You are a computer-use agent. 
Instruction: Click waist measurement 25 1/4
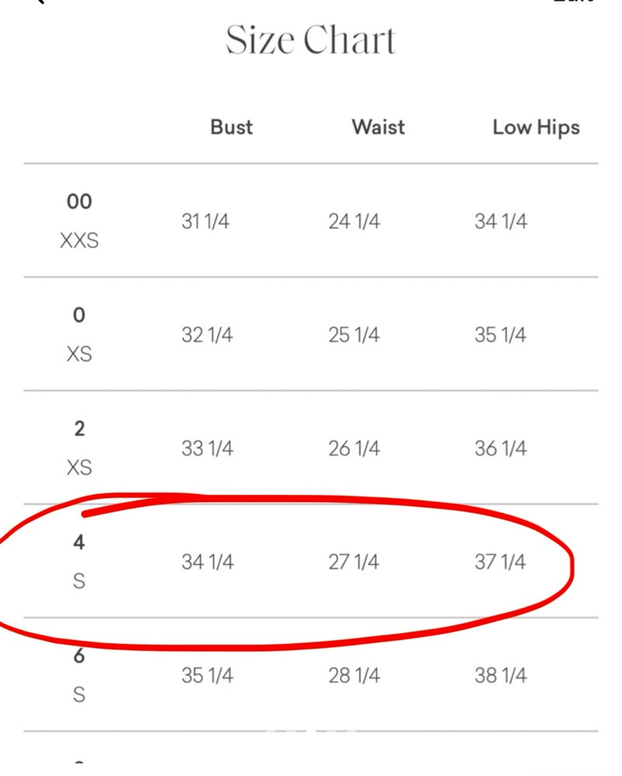click(x=354, y=335)
